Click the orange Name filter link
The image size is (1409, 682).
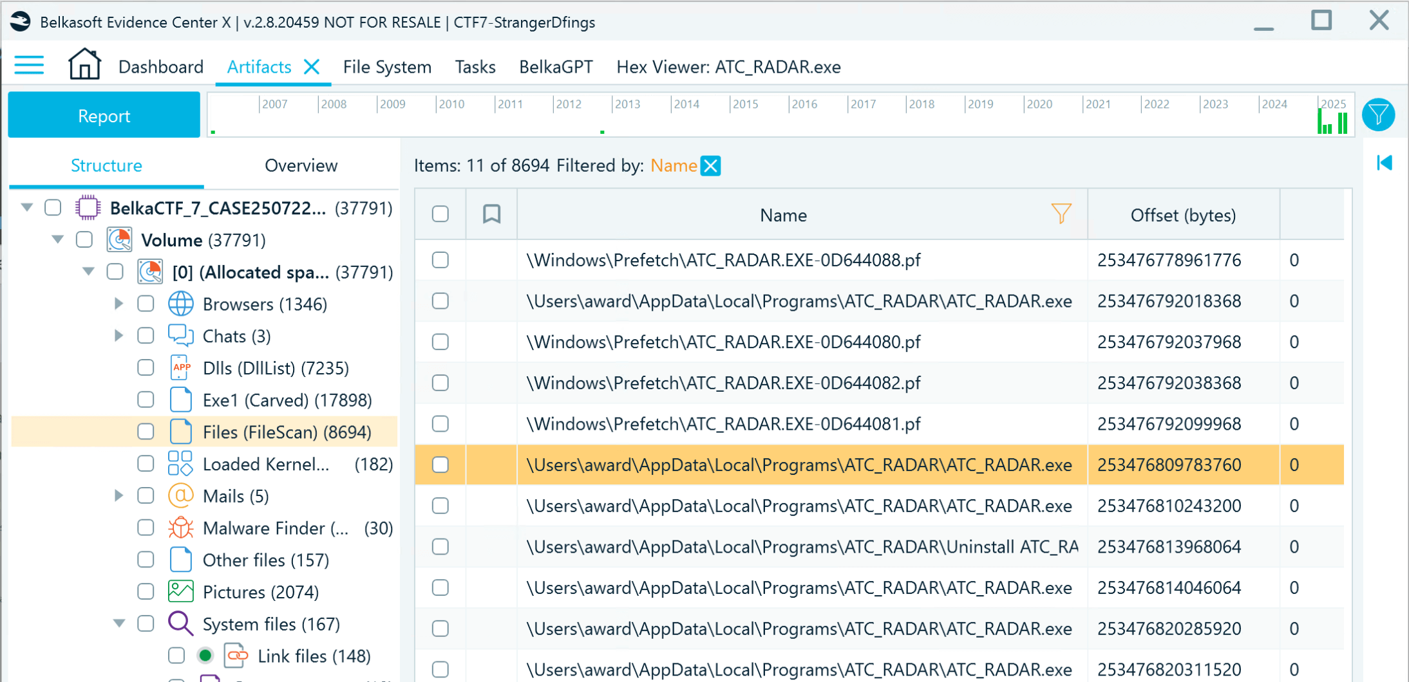click(674, 166)
